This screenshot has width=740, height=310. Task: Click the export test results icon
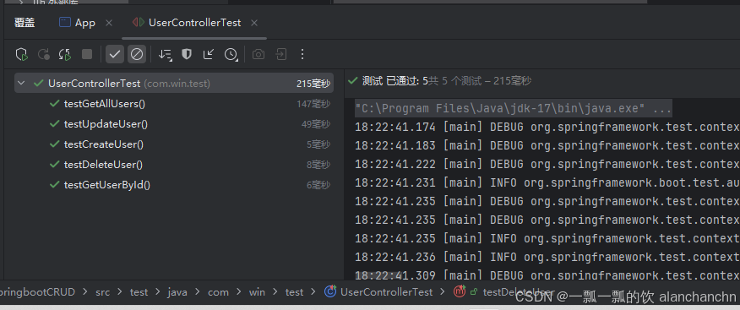[x=280, y=54]
